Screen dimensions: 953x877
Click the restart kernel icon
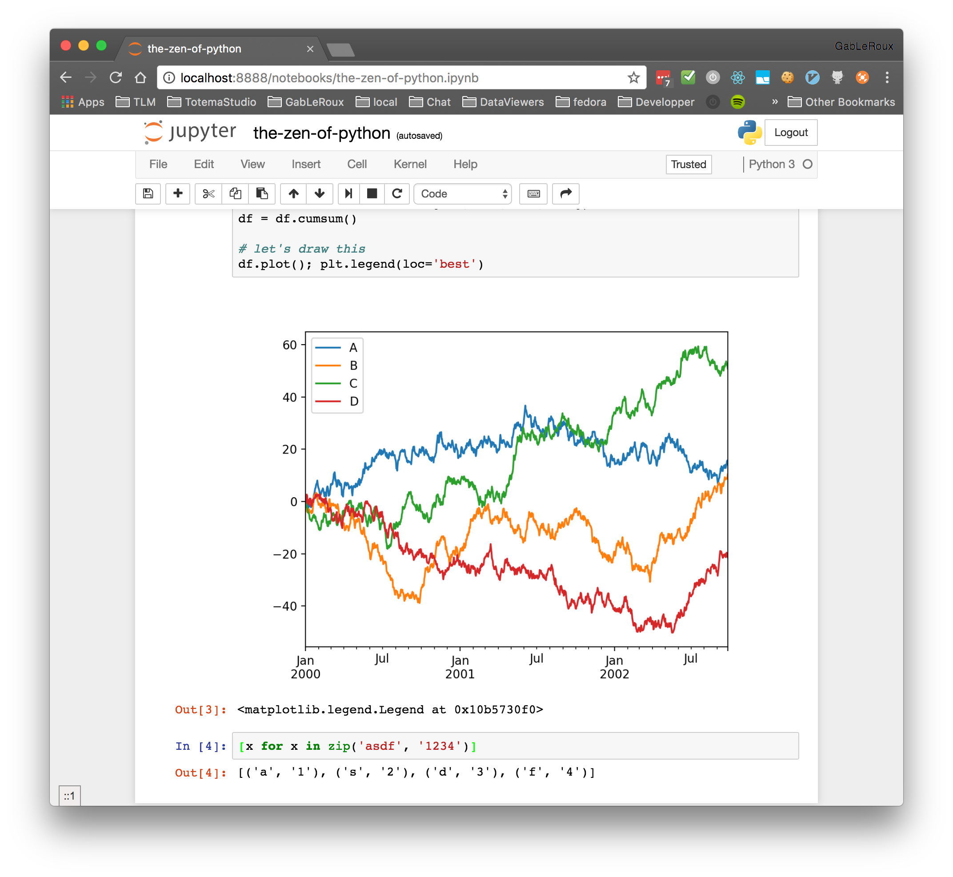398,193
